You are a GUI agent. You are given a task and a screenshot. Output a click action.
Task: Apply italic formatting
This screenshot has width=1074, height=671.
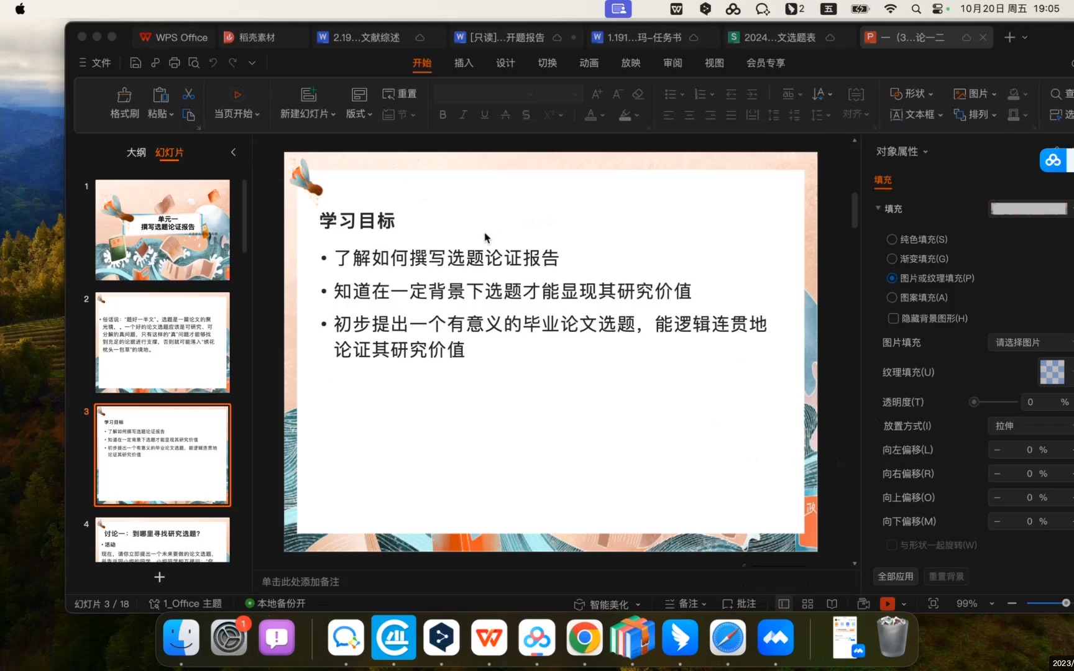(x=463, y=114)
